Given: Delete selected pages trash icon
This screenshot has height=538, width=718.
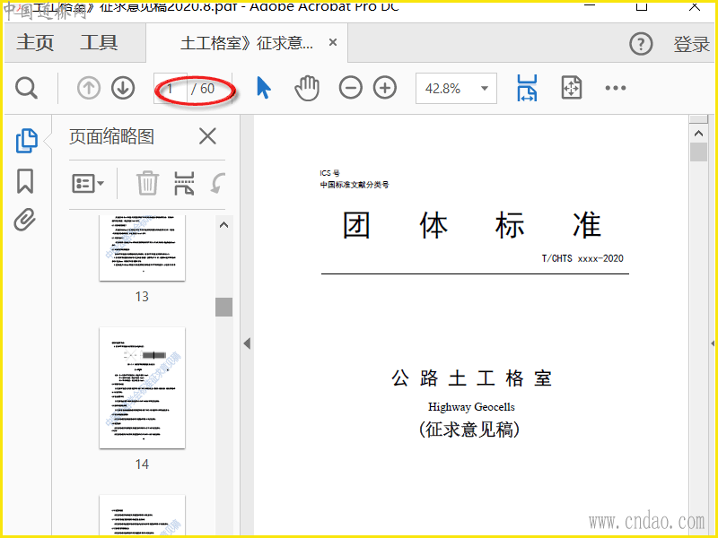Looking at the screenshot, I should pyautogui.click(x=147, y=183).
